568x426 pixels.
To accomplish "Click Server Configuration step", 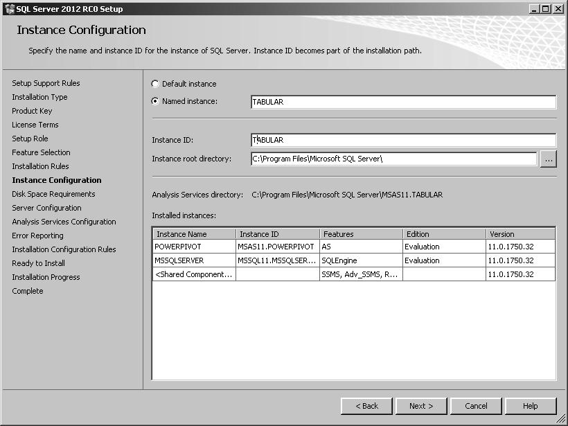I will click(46, 208).
